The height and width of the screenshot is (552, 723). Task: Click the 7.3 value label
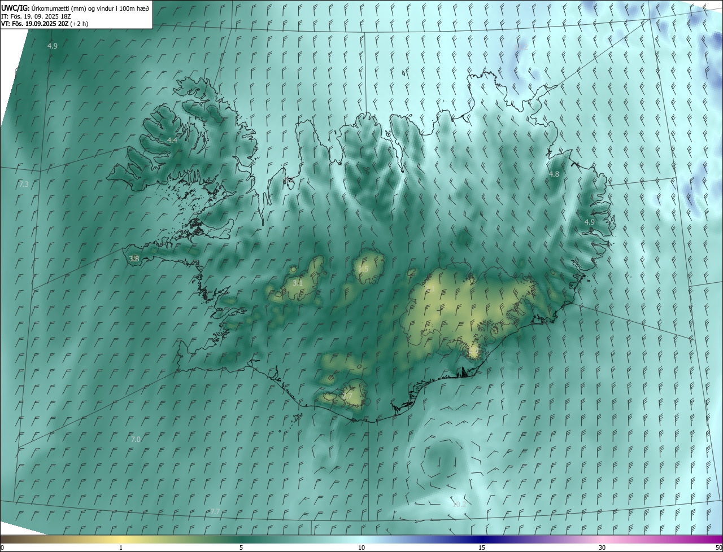[x=24, y=185]
